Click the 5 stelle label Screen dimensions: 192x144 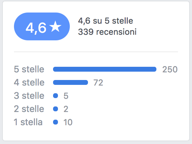(x=29, y=69)
